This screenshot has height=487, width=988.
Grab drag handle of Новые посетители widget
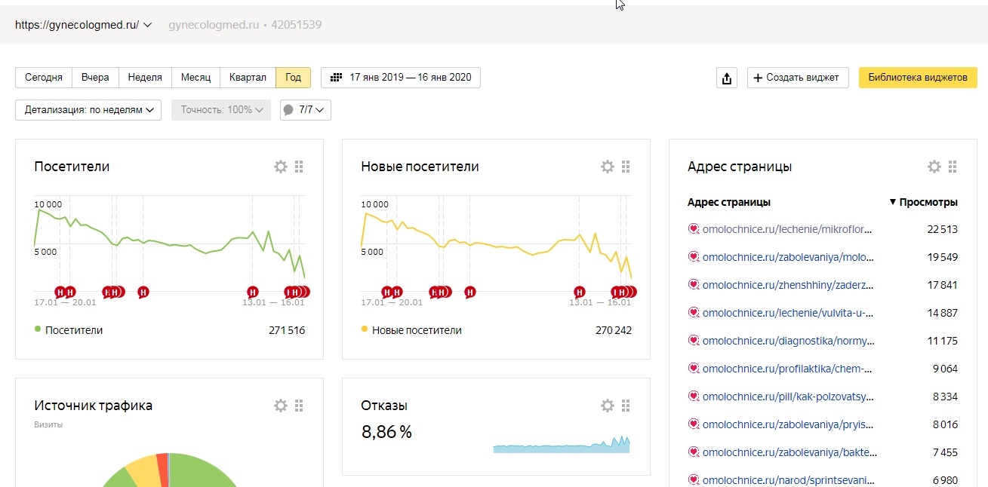[x=626, y=167]
